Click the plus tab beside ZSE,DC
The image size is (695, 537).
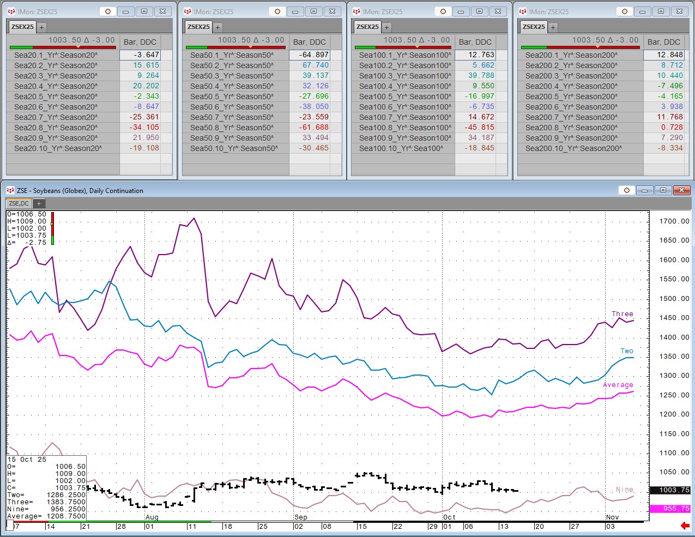click(39, 203)
